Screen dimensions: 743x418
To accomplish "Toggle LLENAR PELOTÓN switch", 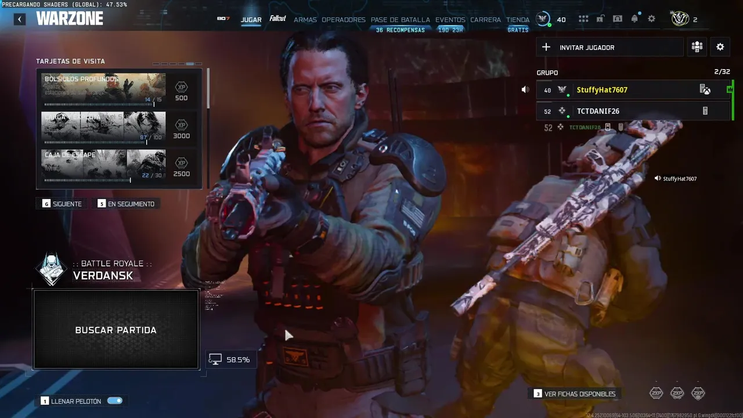I will [115, 401].
